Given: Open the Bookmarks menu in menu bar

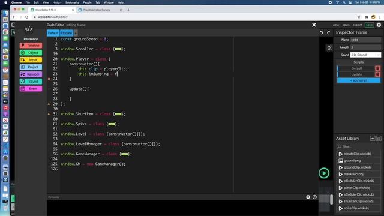Looking at the screenshot, I should 72,2.
